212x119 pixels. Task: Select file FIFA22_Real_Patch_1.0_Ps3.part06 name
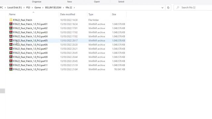point(30,45)
